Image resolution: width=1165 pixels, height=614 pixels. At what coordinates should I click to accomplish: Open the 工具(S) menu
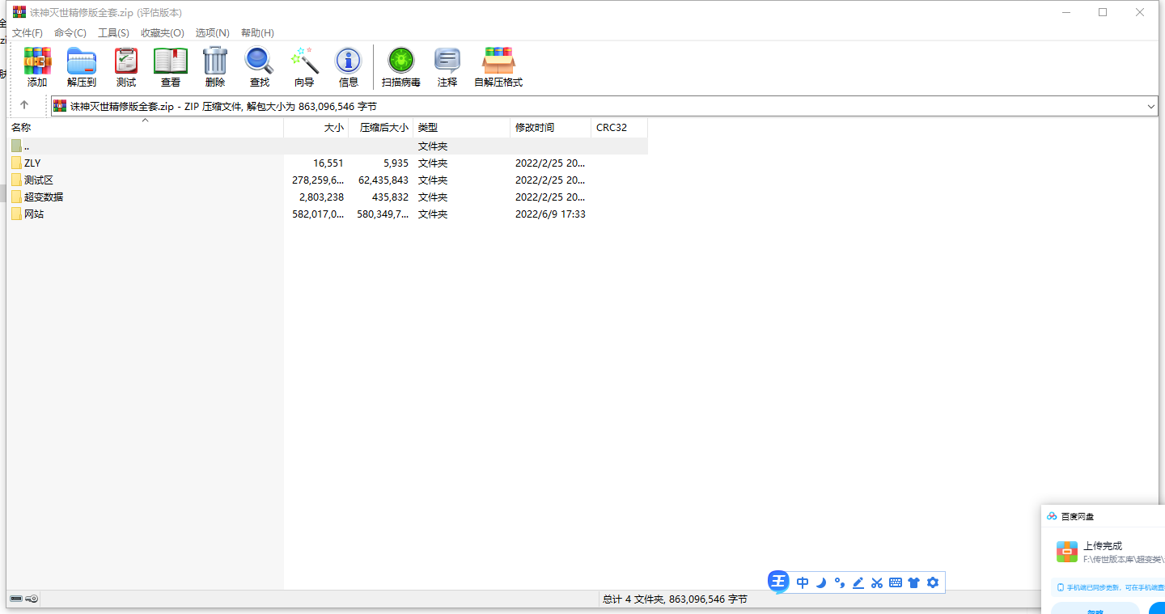point(113,33)
